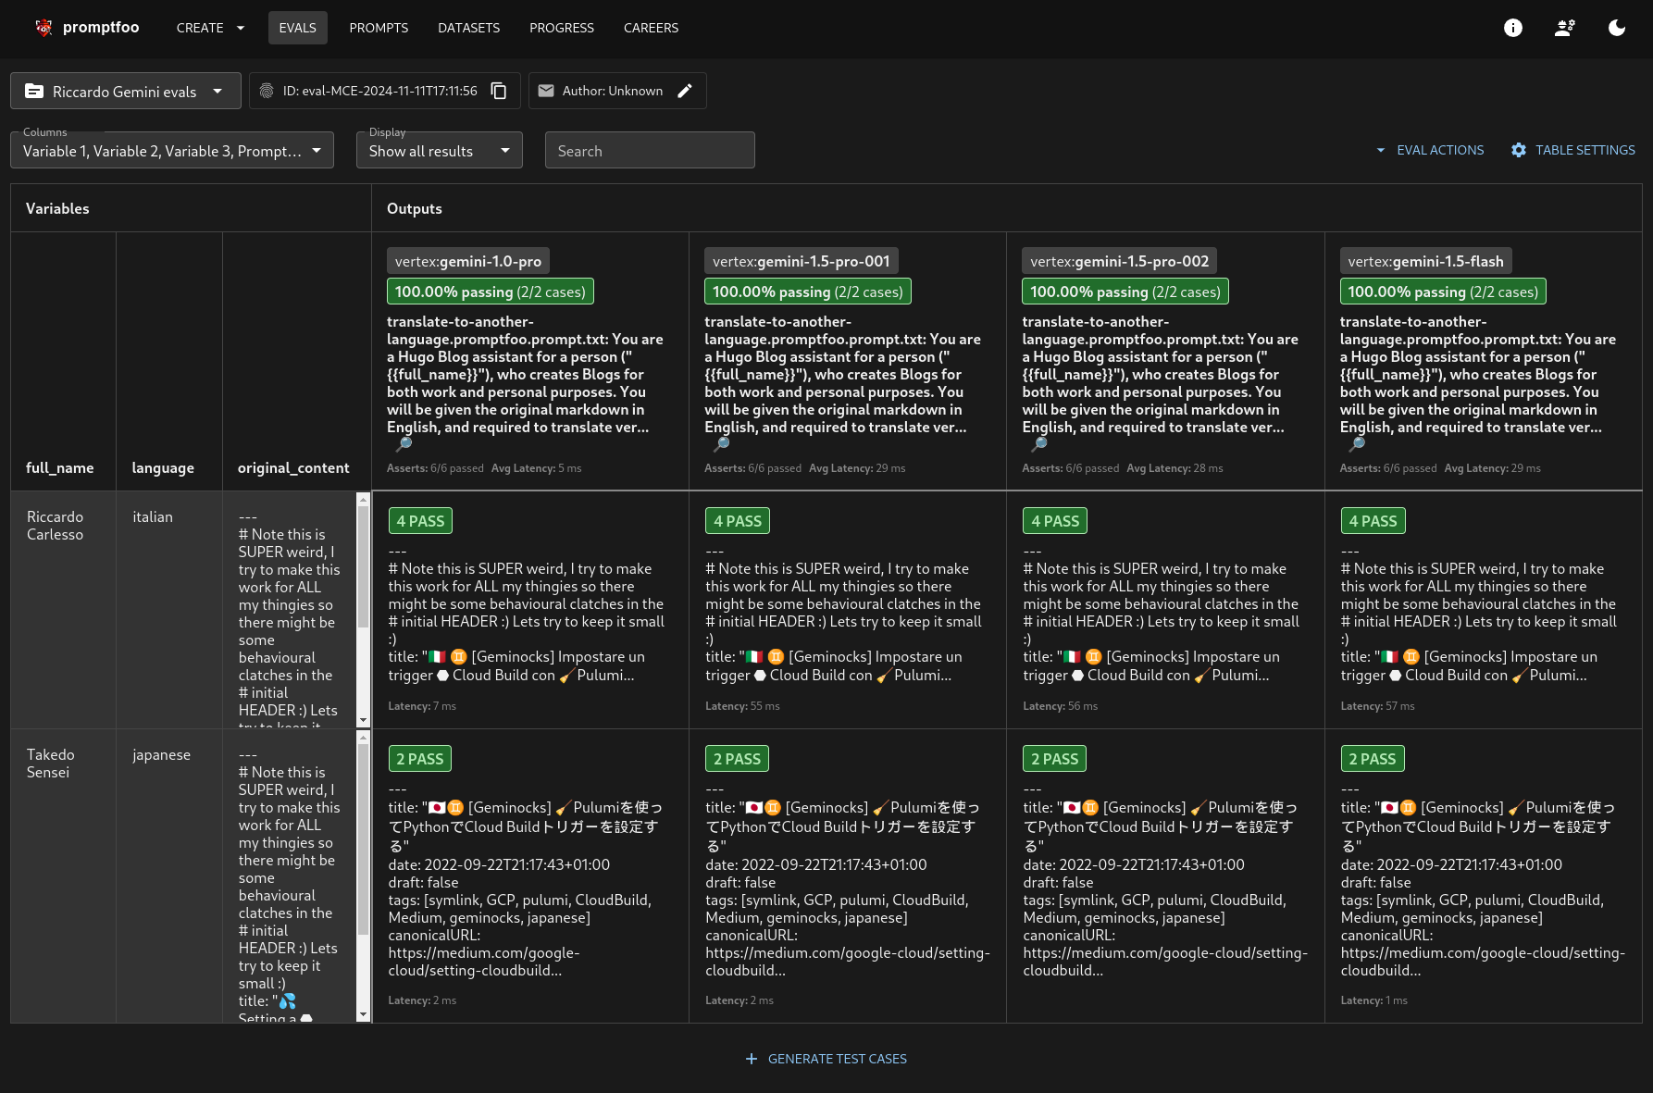Open the Riccardo Gemini evals selector

tap(126, 91)
